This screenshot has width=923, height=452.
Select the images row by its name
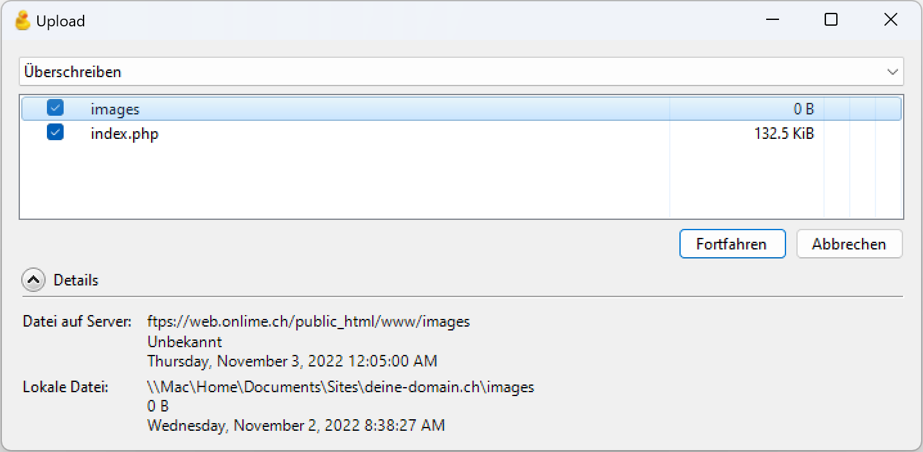pos(115,109)
